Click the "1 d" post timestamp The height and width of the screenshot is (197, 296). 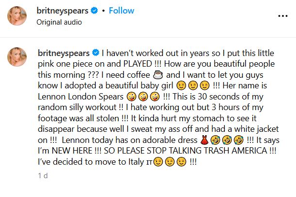click(x=43, y=176)
